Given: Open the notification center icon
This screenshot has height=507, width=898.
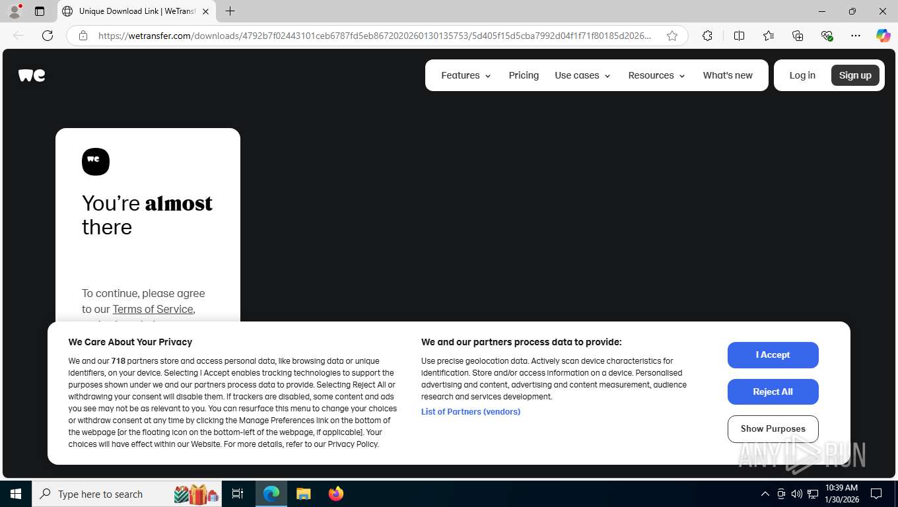Looking at the screenshot, I should click(876, 494).
